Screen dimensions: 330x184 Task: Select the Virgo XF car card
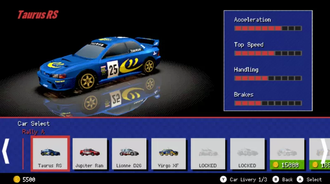click(x=168, y=154)
